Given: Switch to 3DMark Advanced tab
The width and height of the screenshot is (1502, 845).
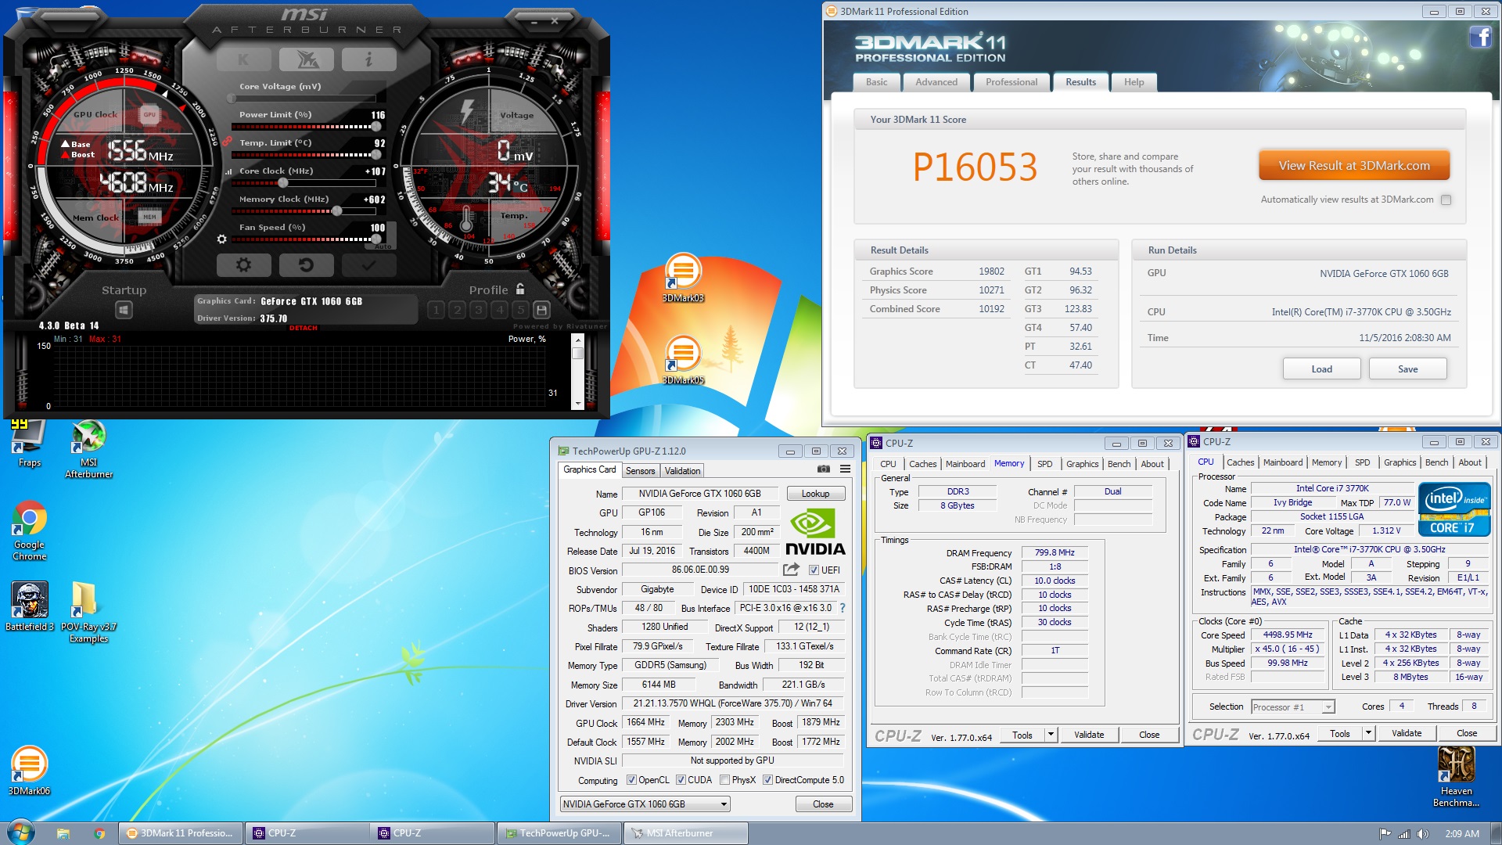Looking at the screenshot, I should [x=936, y=82].
